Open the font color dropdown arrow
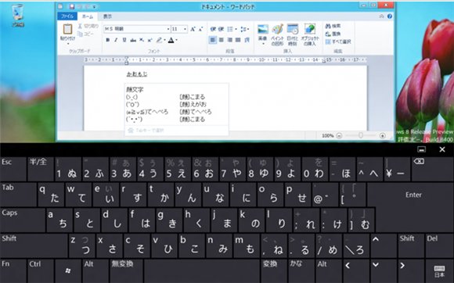The height and width of the screenshot is (283, 454). point(176,40)
